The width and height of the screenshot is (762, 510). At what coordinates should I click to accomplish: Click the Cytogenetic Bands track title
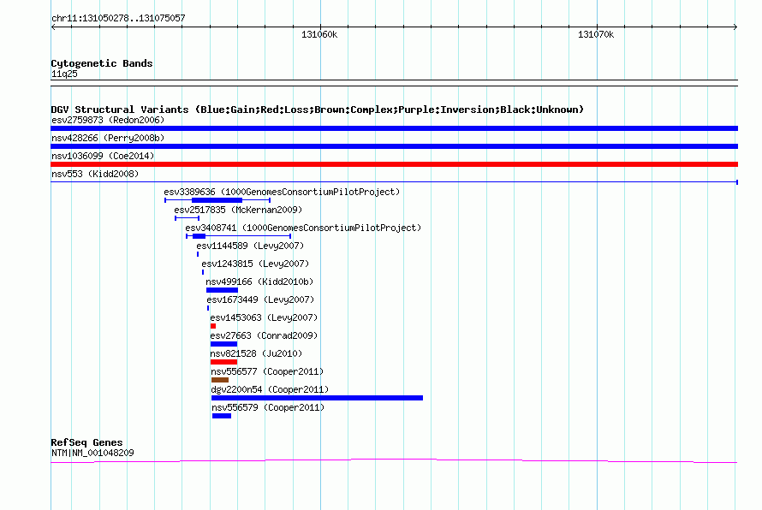click(x=102, y=63)
